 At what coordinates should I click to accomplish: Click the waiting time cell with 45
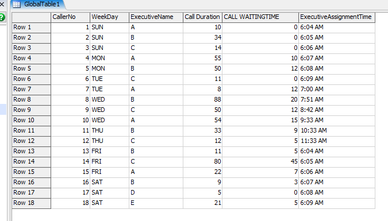pyautogui.click(x=260, y=162)
